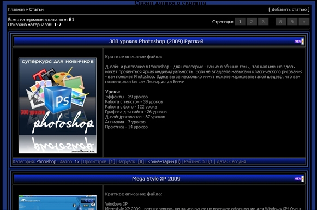This screenshot has width=317, height=210.
Task: Open author 1x profile link
Action: click(77, 161)
